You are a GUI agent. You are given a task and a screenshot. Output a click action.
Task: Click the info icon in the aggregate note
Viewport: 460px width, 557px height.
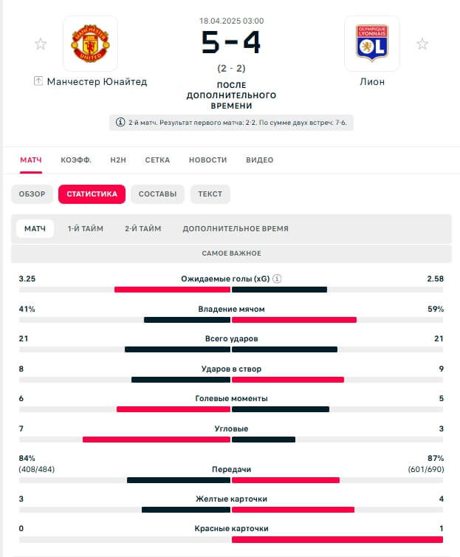120,122
